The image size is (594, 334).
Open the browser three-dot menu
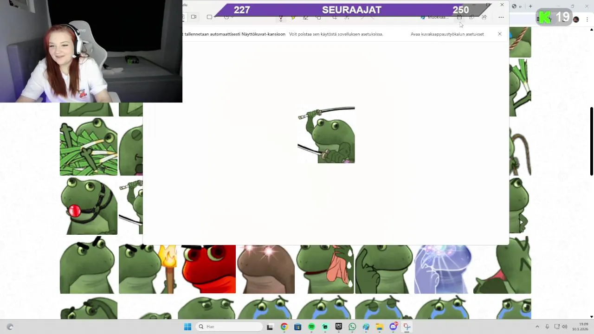pyautogui.click(x=588, y=19)
